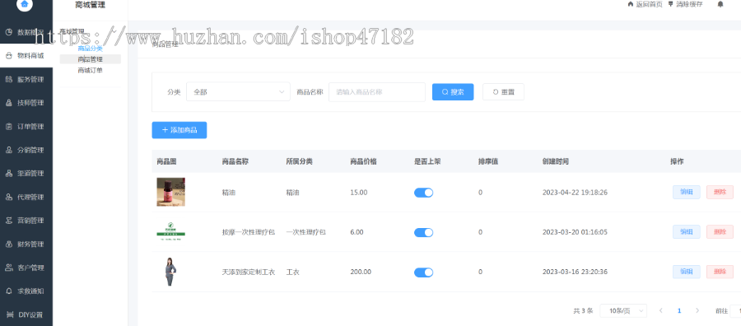Click the person icon beside 技师管理

pos(8,103)
